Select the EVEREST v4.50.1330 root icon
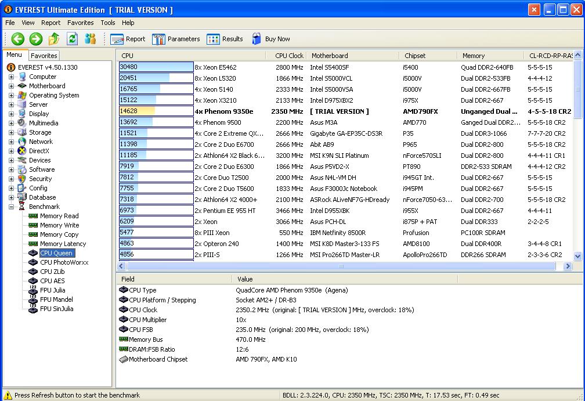Screen dimensions: 585x401 11,67
